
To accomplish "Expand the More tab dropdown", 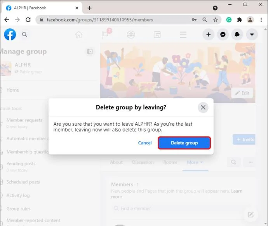I will 195,162.
